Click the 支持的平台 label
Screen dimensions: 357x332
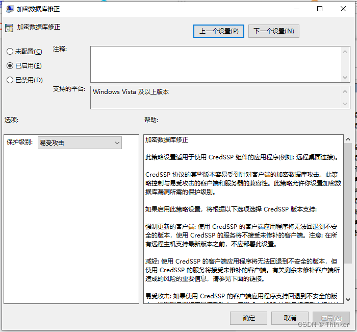[69, 89]
